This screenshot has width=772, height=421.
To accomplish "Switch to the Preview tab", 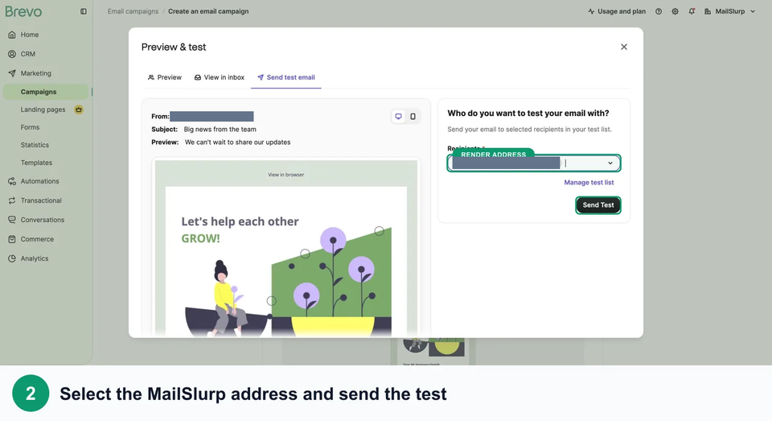I will (164, 77).
